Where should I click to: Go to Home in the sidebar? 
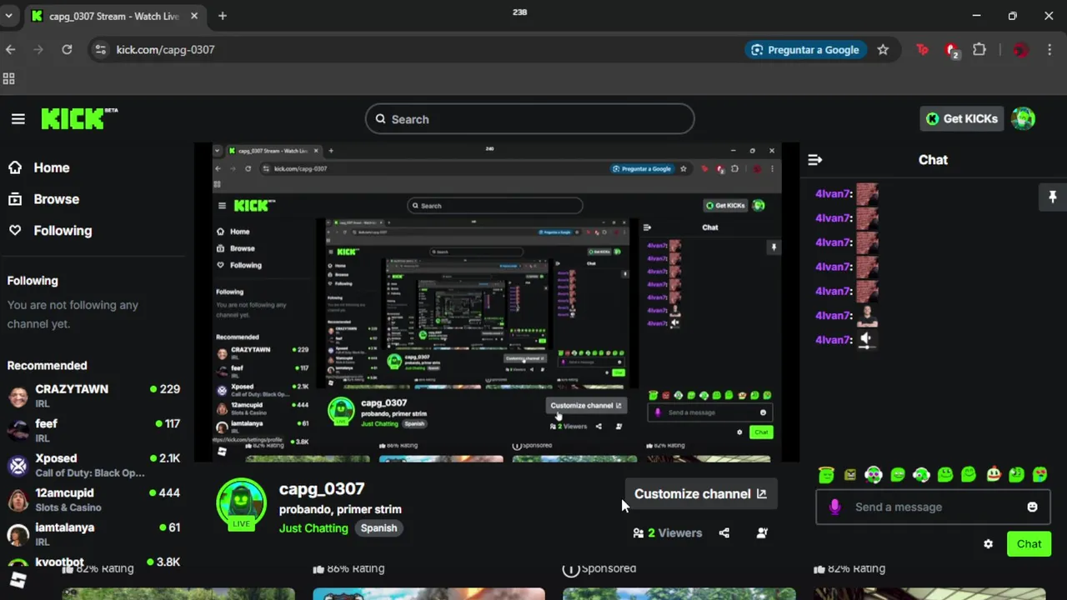pos(39,167)
